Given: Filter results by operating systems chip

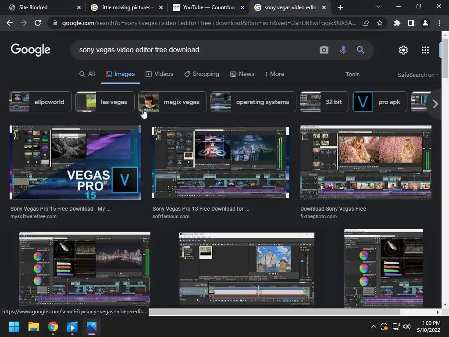Looking at the screenshot, I should (253, 102).
